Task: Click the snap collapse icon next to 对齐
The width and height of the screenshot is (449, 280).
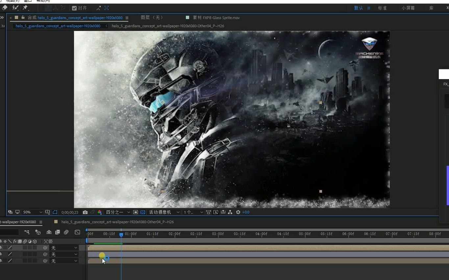Action: [99, 8]
